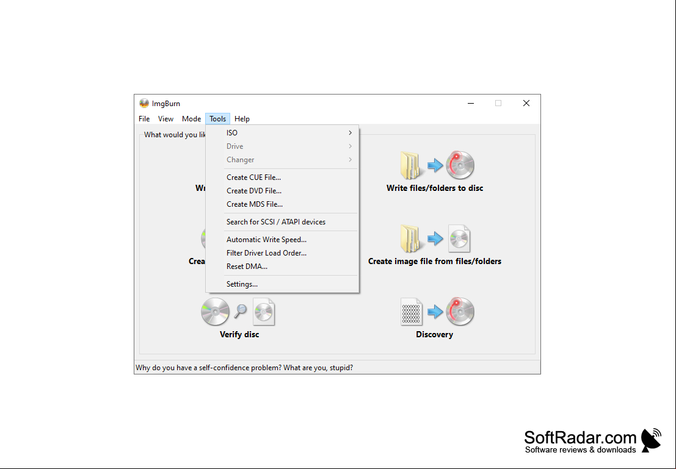676x469 pixels.
Task: Open the File menu
Action: 144,119
